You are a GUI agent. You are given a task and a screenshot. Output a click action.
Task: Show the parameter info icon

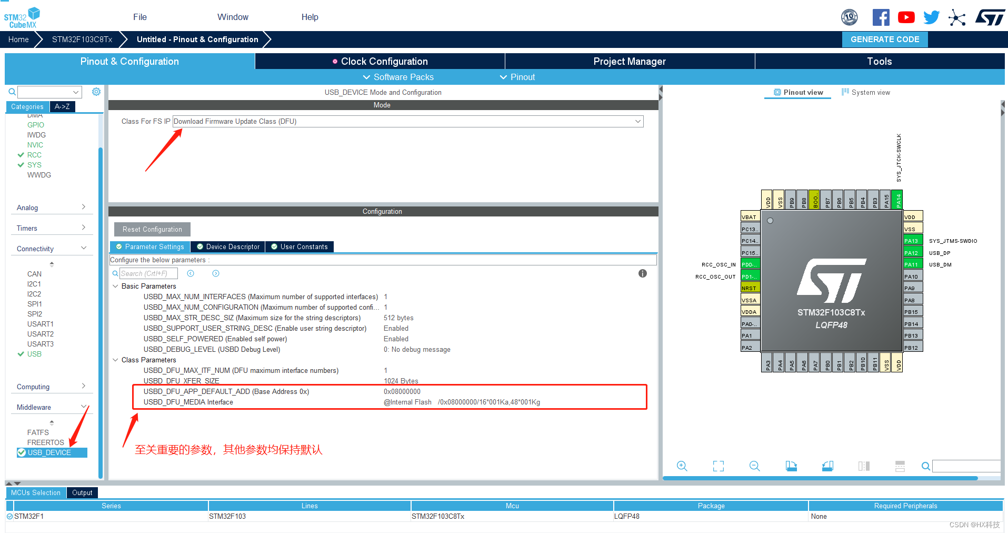click(x=643, y=273)
